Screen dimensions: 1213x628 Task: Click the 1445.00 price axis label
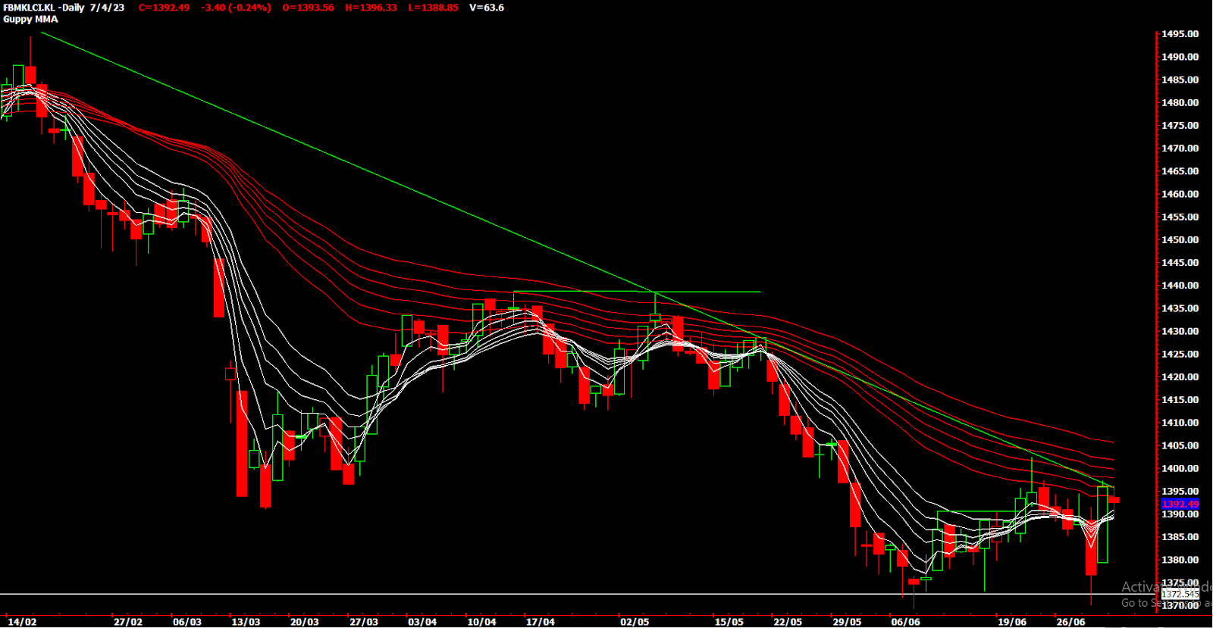(x=1180, y=263)
